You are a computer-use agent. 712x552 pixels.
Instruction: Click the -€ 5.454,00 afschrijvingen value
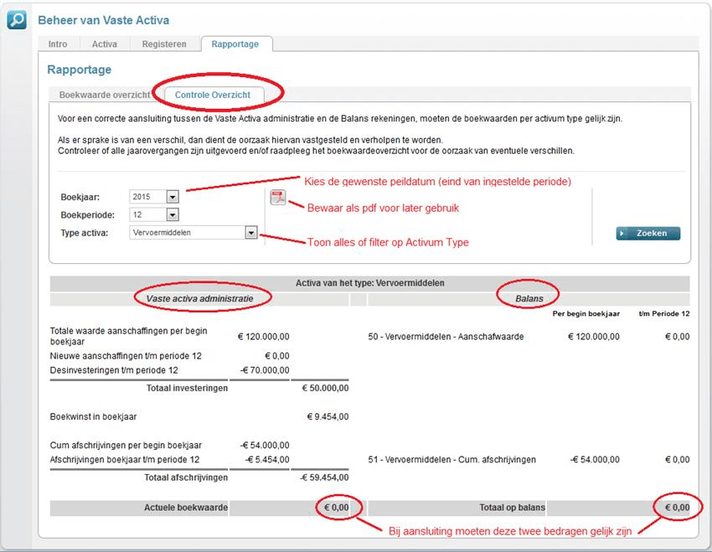click(x=267, y=459)
